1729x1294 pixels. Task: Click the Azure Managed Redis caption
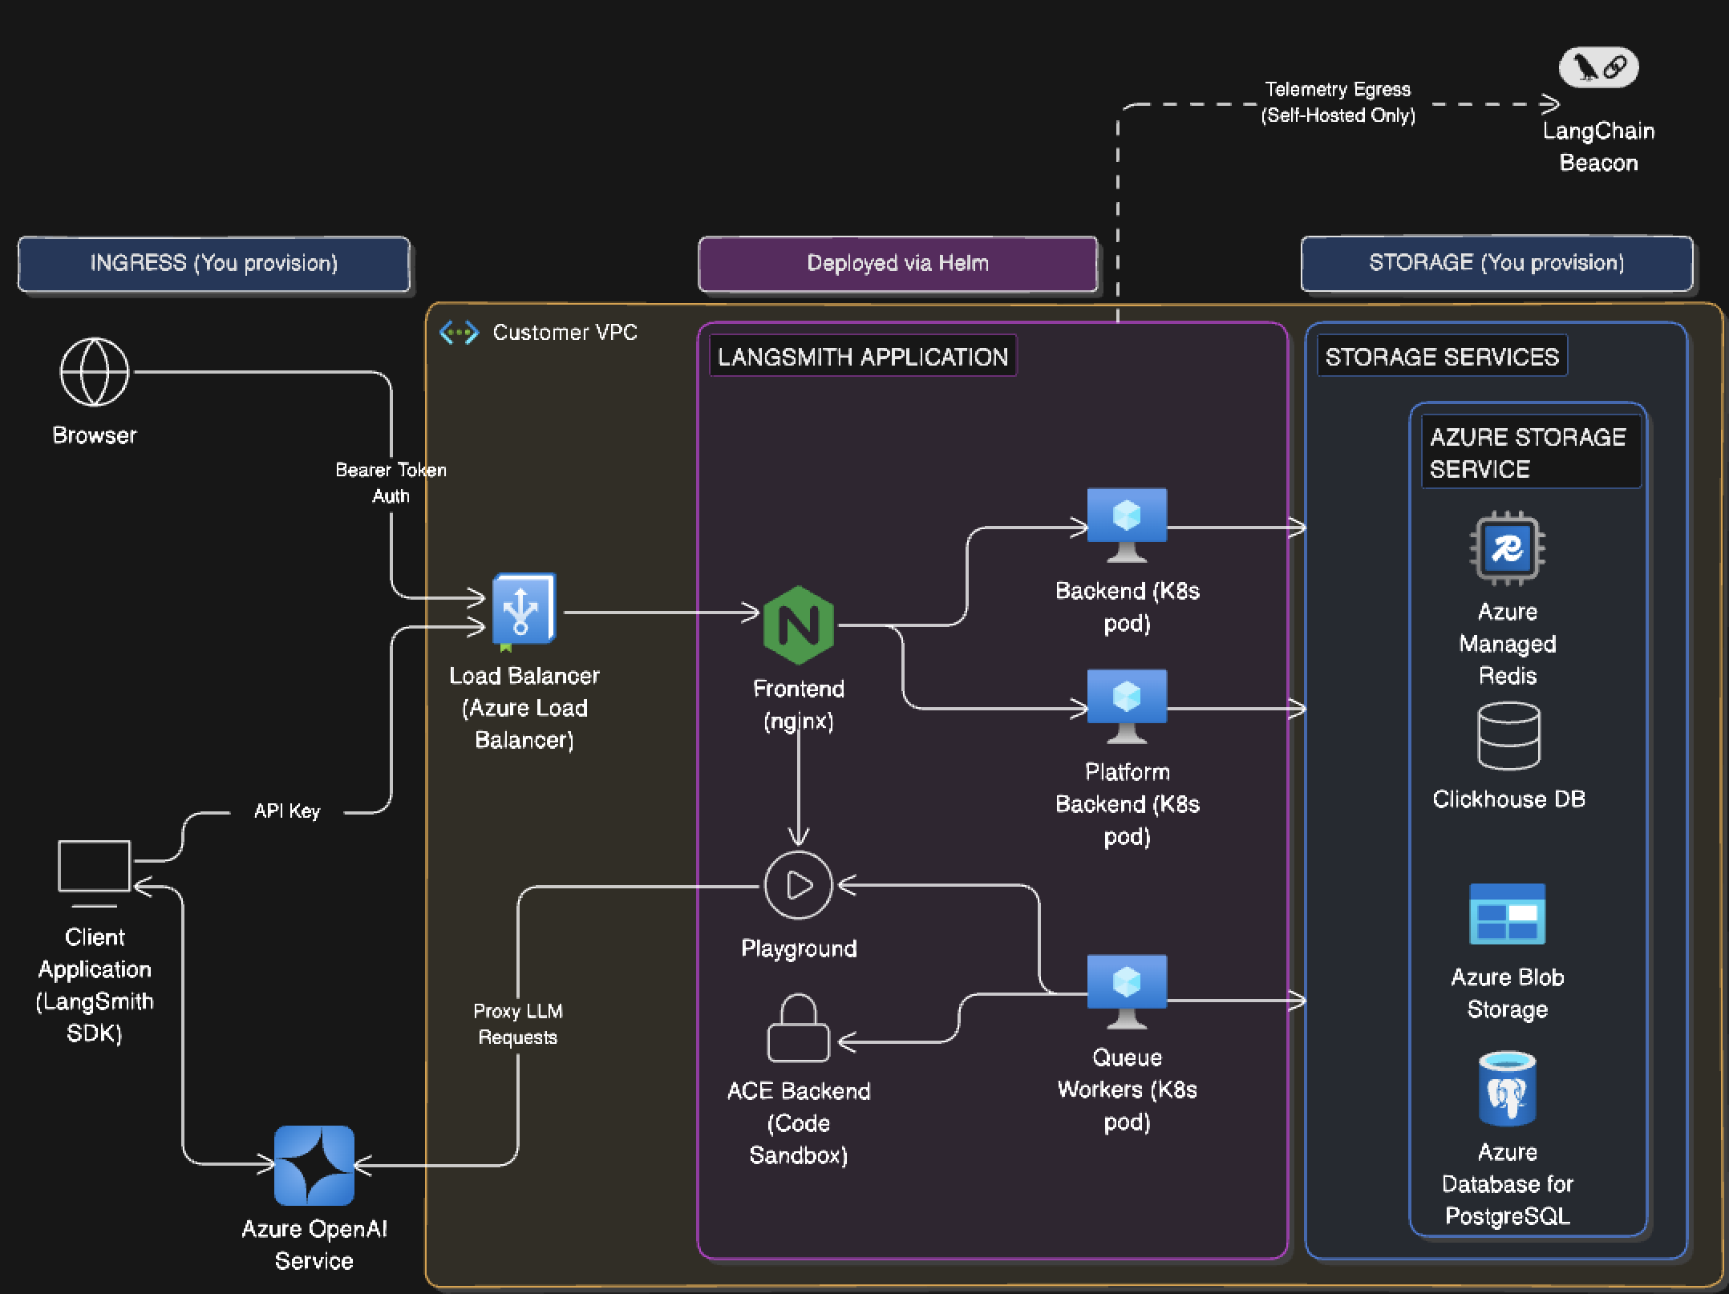click(1508, 644)
